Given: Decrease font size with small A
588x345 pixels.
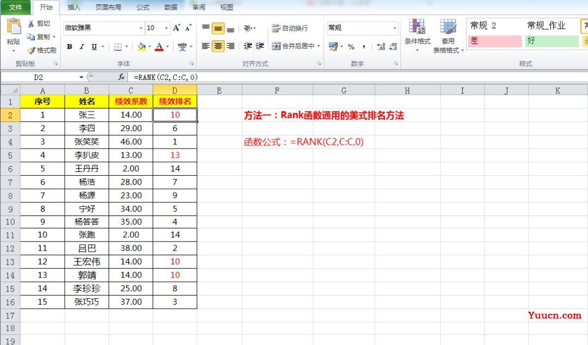Looking at the screenshot, I should (x=188, y=28).
